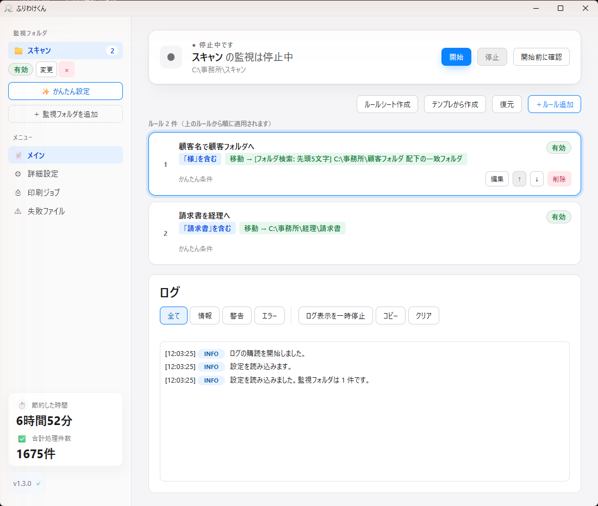Click the 停止 button
This screenshot has height=506, width=598.
pyautogui.click(x=492, y=57)
